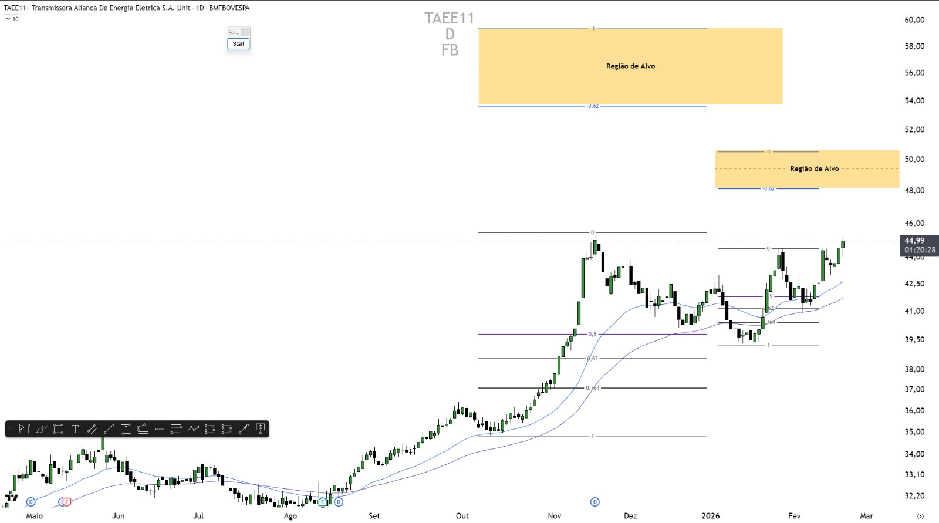Click the Set month label on time axis
Viewport: 939px width, 523px height.
(x=374, y=516)
